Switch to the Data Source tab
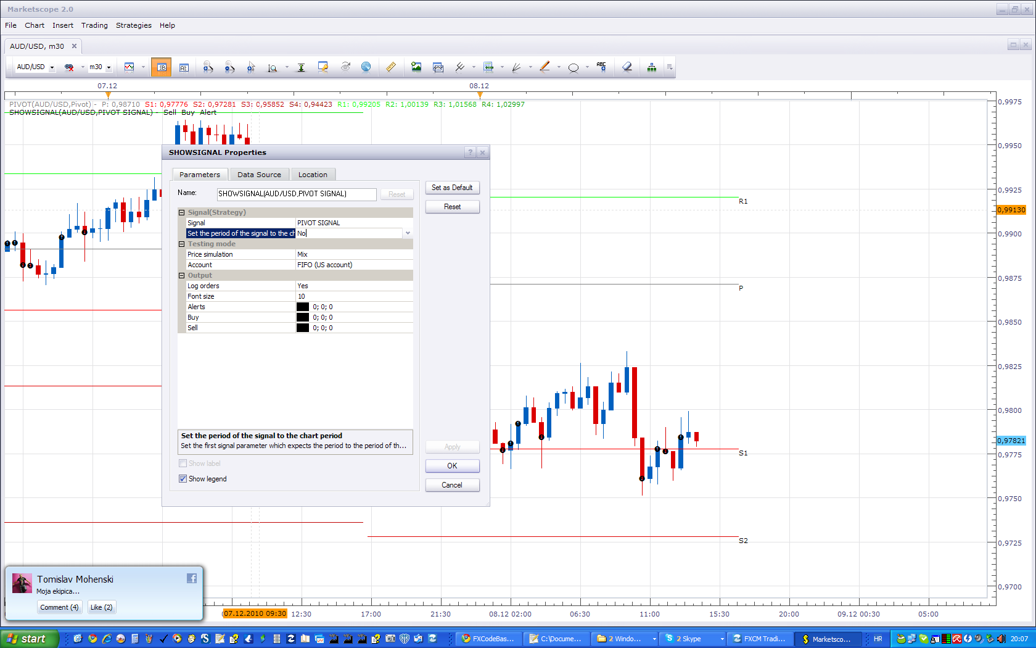This screenshot has height=648, width=1036. [259, 175]
